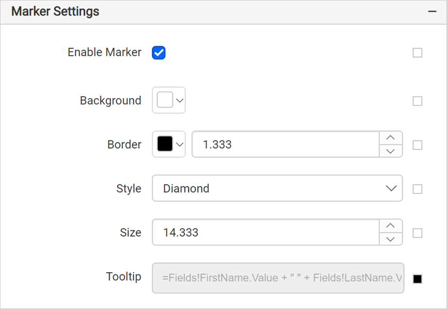
Task: Uncheck the Enable Marker checkbox
Action: pos(159,53)
